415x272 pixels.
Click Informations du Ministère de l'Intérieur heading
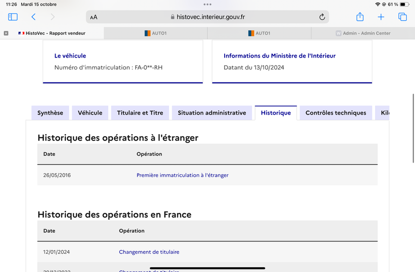click(x=280, y=56)
